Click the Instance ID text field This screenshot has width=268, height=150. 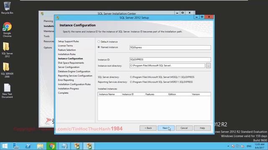tap(170, 60)
